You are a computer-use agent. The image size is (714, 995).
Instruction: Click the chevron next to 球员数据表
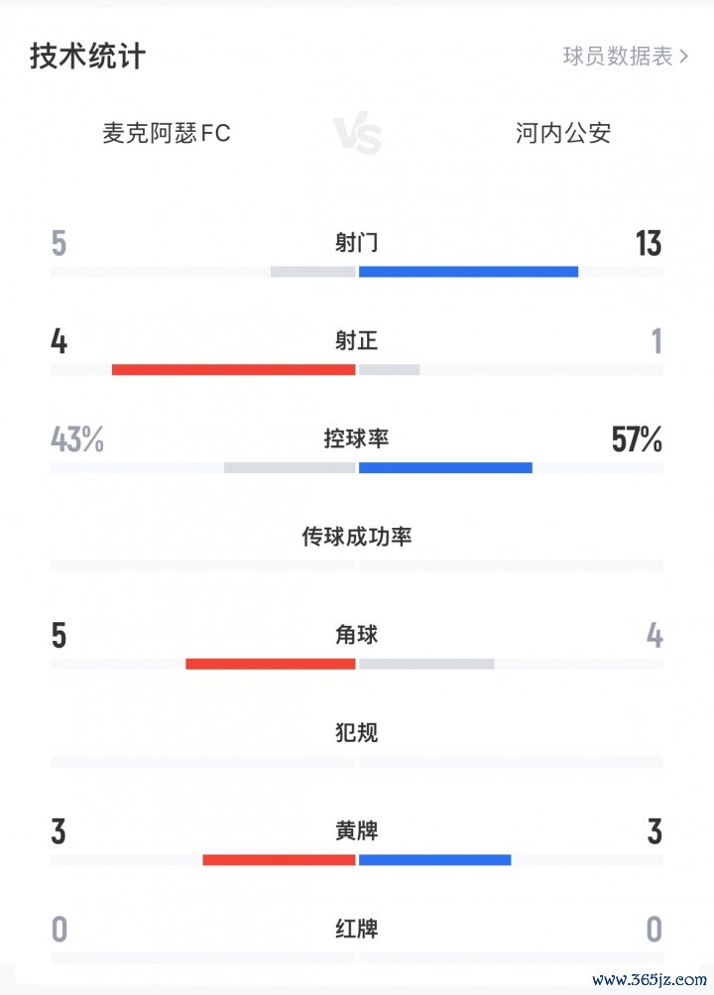click(684, 57)
